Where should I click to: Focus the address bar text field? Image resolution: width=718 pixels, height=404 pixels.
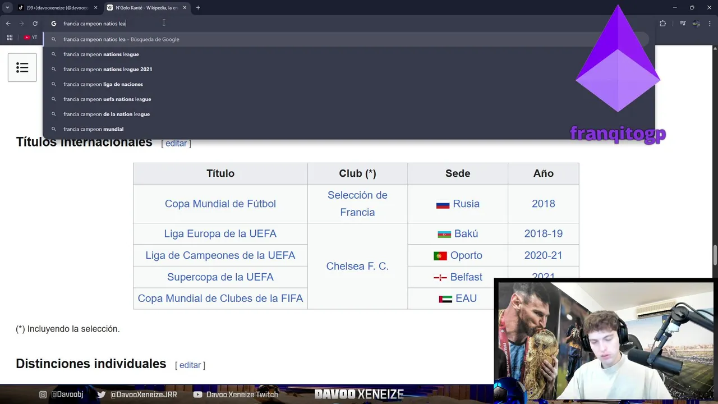348,24
